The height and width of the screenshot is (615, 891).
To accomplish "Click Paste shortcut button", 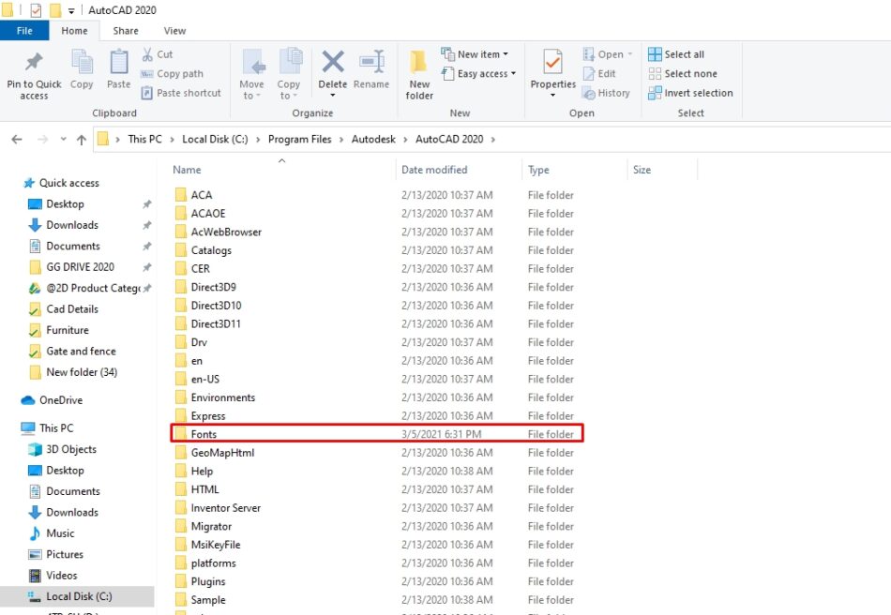I will coord(188,93).
